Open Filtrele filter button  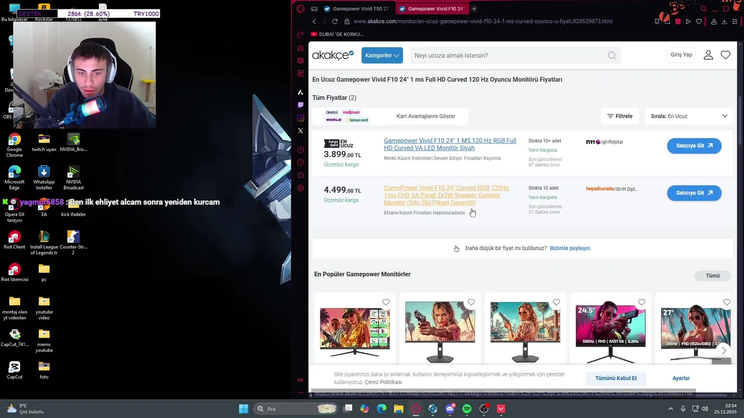(620, 116)
